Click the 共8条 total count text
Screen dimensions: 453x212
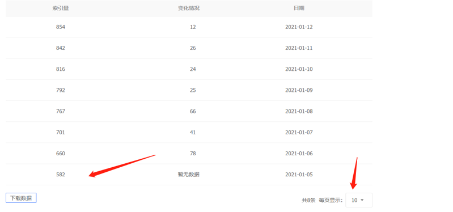pos(308,200)
